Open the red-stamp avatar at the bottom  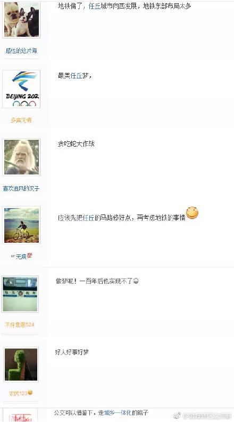coord(20,416)
